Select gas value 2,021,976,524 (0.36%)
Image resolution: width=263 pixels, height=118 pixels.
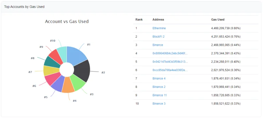[x=226, y=70]
